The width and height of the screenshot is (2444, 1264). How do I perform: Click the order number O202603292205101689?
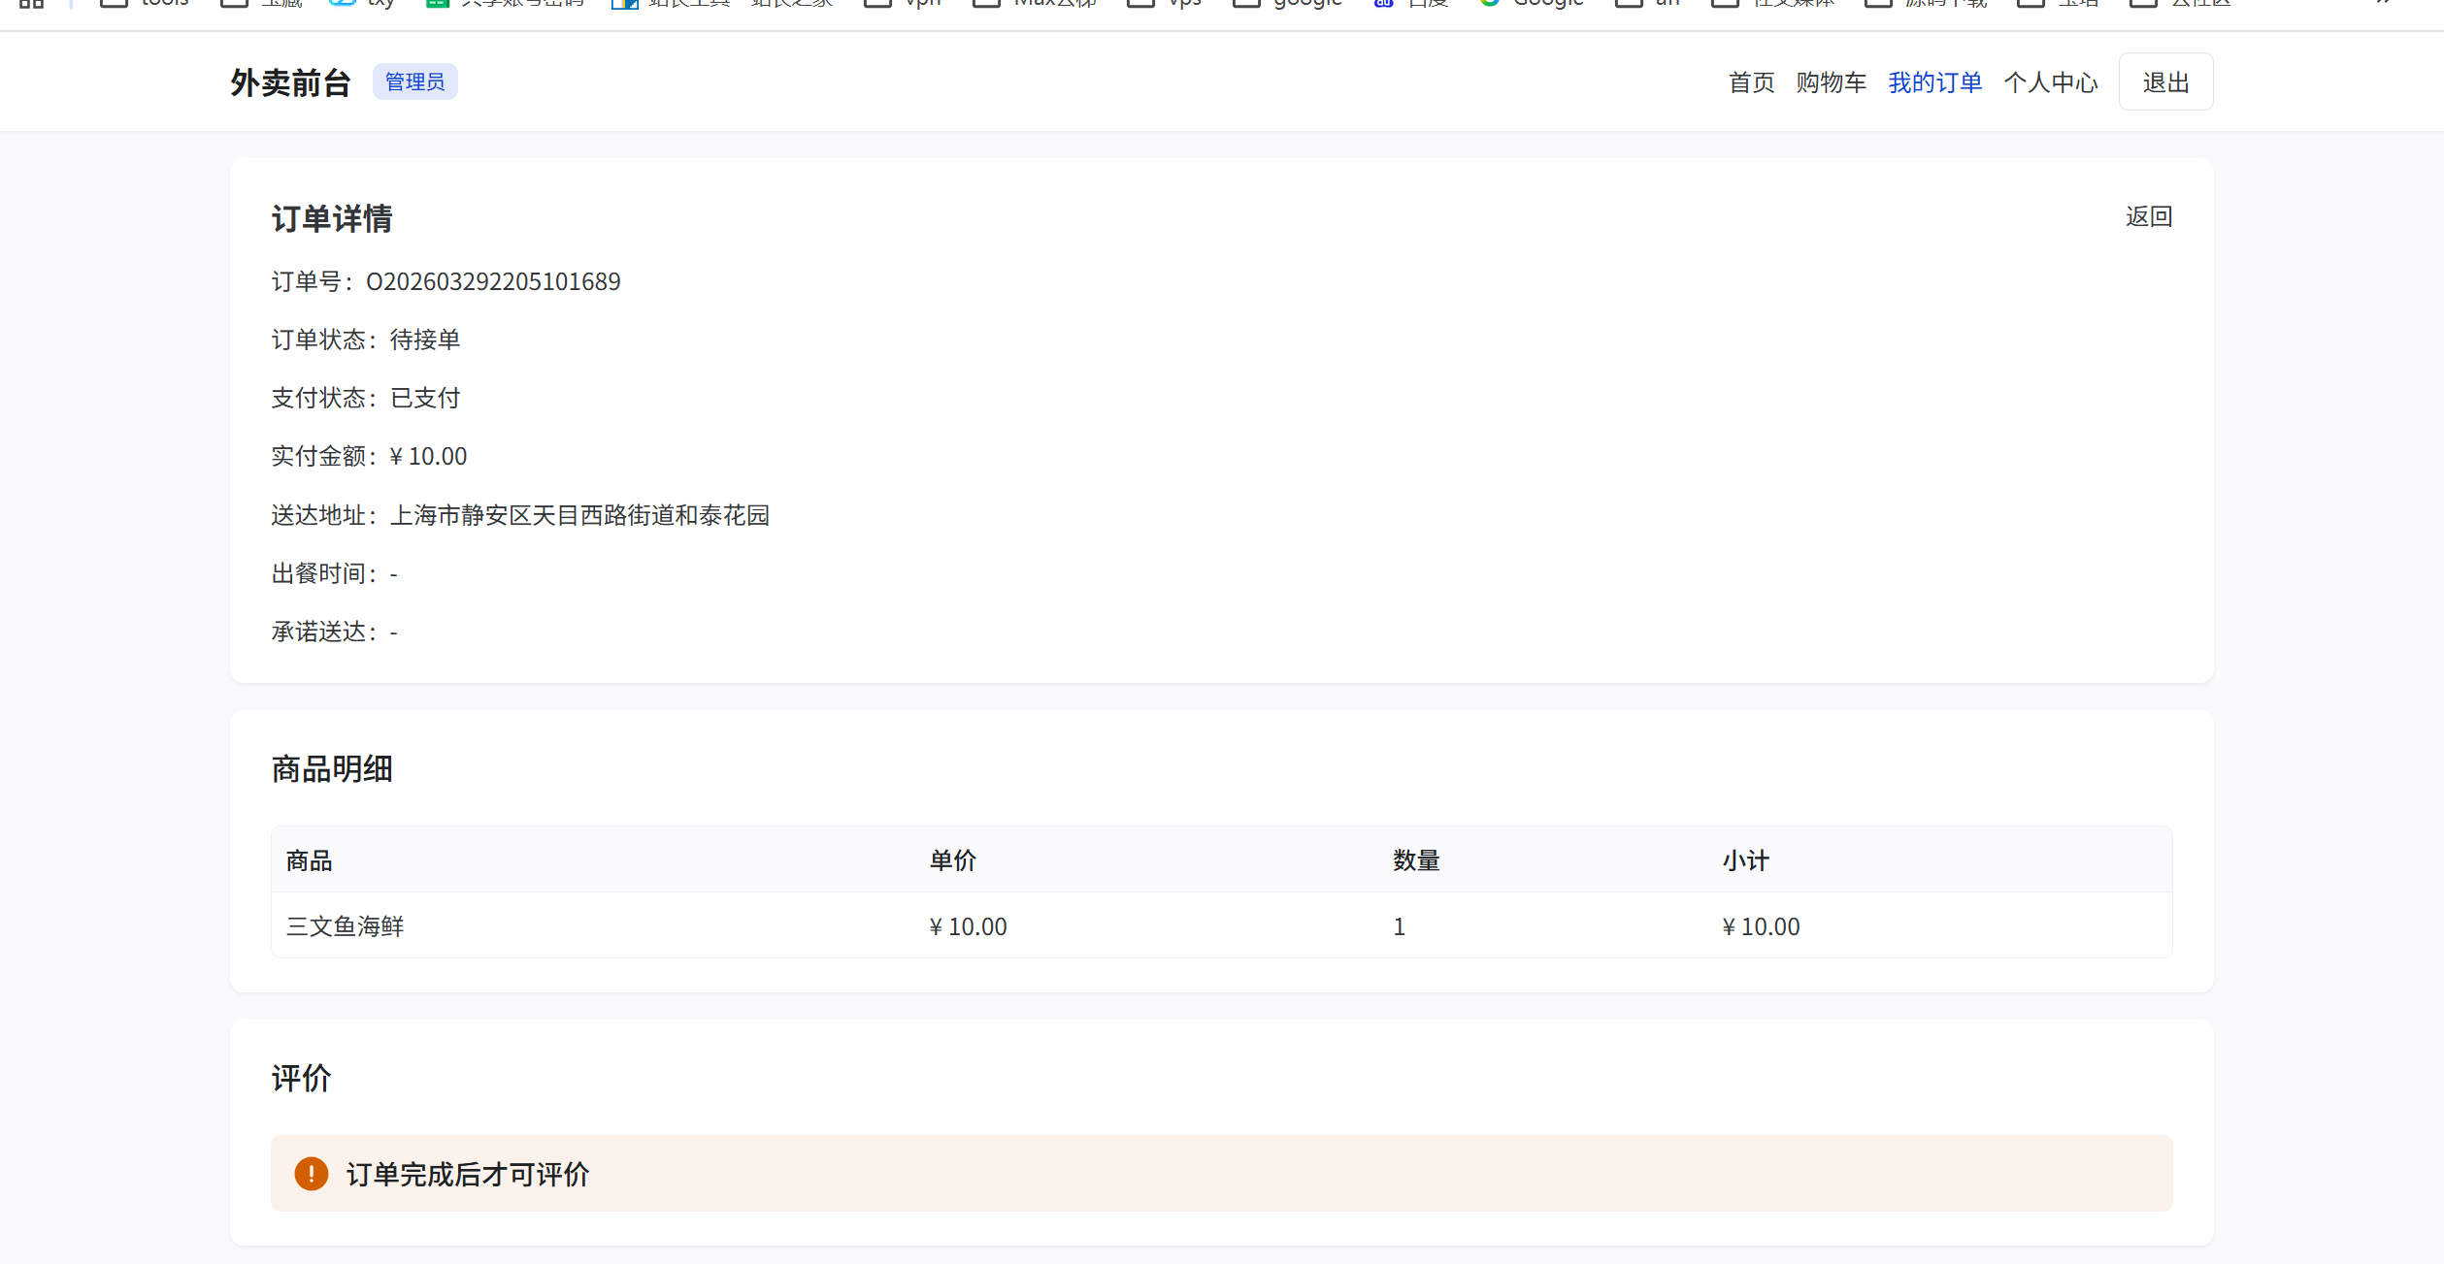point(493,281)
